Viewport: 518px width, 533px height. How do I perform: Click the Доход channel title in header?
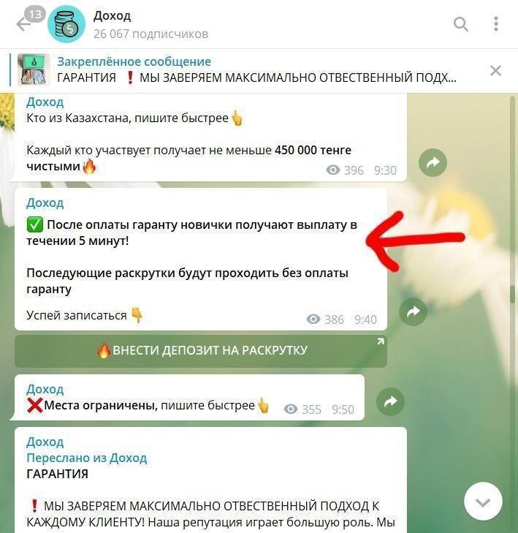point(112,15)
